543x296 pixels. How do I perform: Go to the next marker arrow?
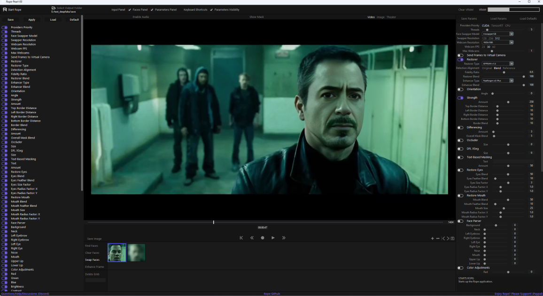click(448, 238)
